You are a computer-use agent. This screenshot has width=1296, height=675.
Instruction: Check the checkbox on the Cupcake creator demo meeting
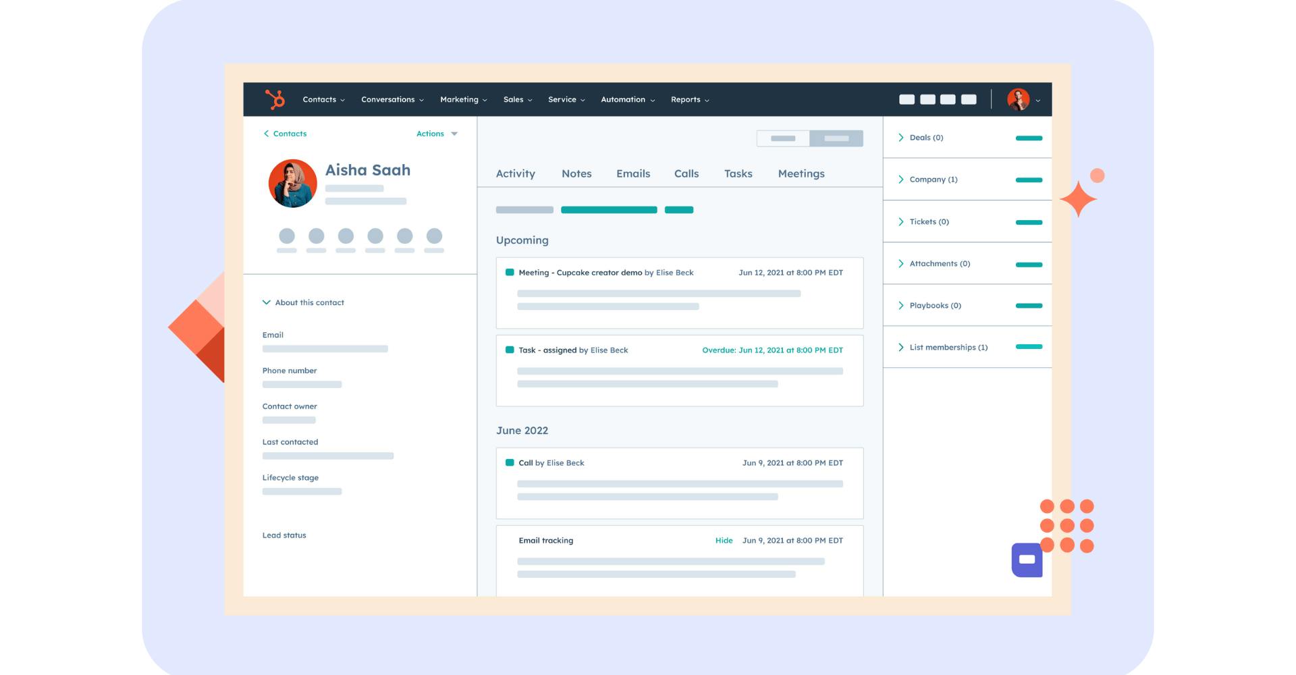[510, 272]
